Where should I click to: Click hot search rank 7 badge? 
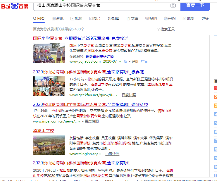tap(216, 141)
